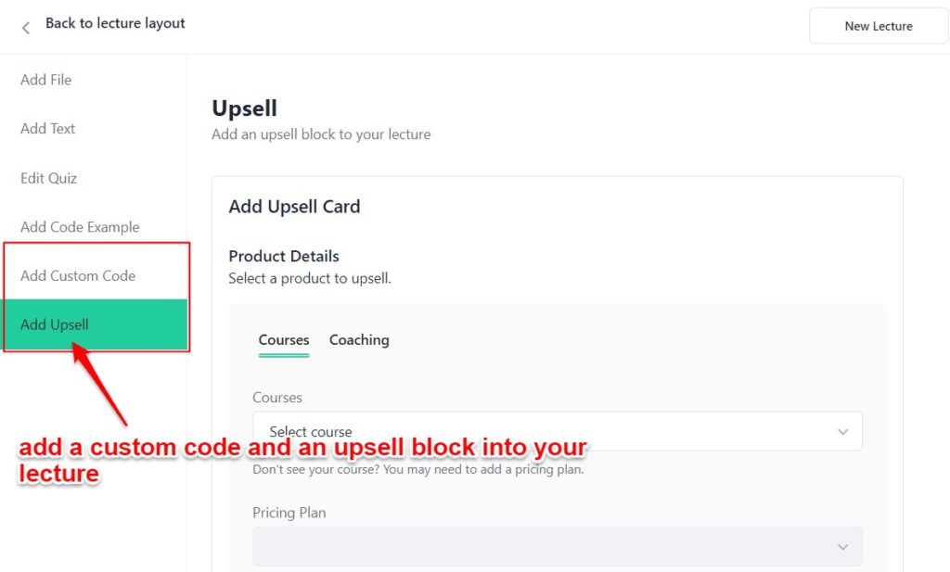Click the Pricing Plan chevron arrow
This screenshot has height=572, width=950.
[x=842, y=547]
